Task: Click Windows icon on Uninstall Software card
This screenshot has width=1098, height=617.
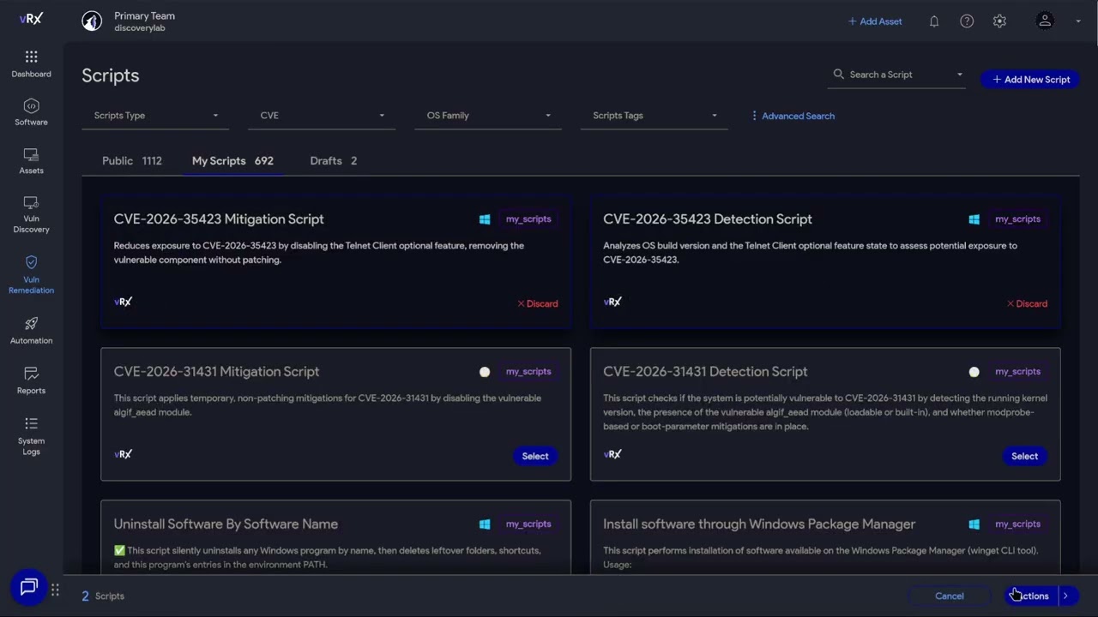Action: pyautogui.click(x=485, y=524)
